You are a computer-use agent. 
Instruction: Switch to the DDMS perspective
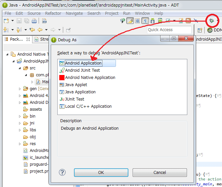(214, 30)
